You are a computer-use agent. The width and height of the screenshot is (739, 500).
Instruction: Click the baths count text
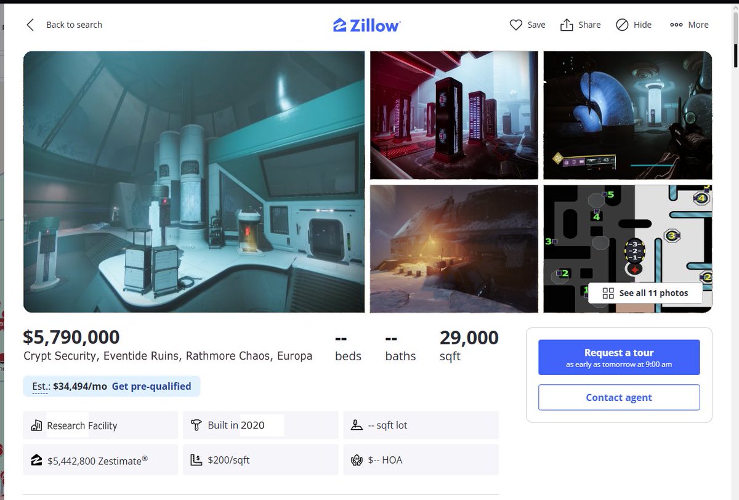(x=400, y=347)
